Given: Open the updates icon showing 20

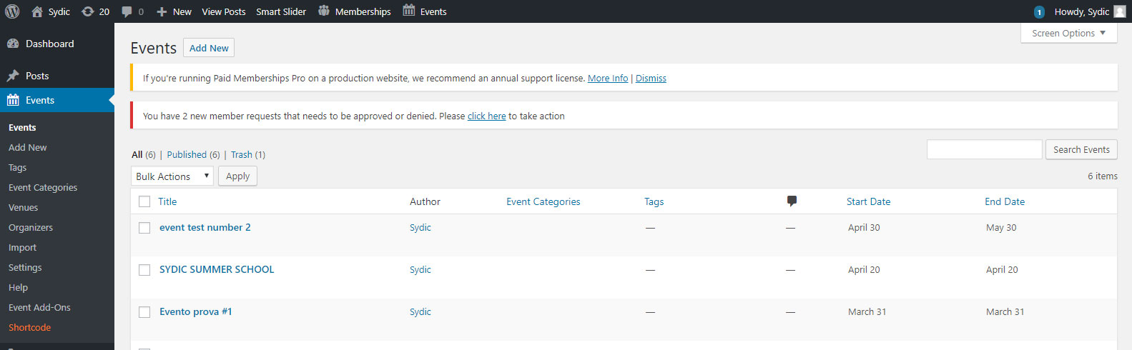Looking at the screenshot, I should [88, 11].
